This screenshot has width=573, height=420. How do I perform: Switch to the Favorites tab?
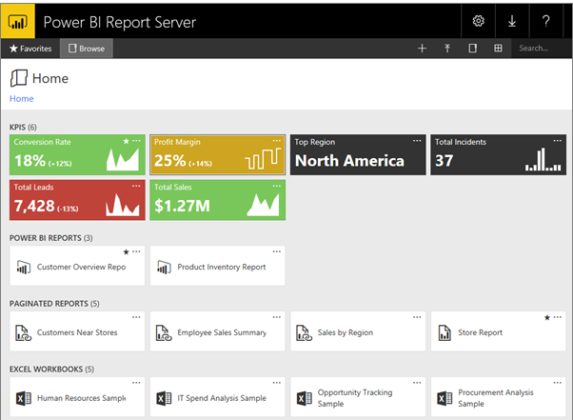(30, 49)
